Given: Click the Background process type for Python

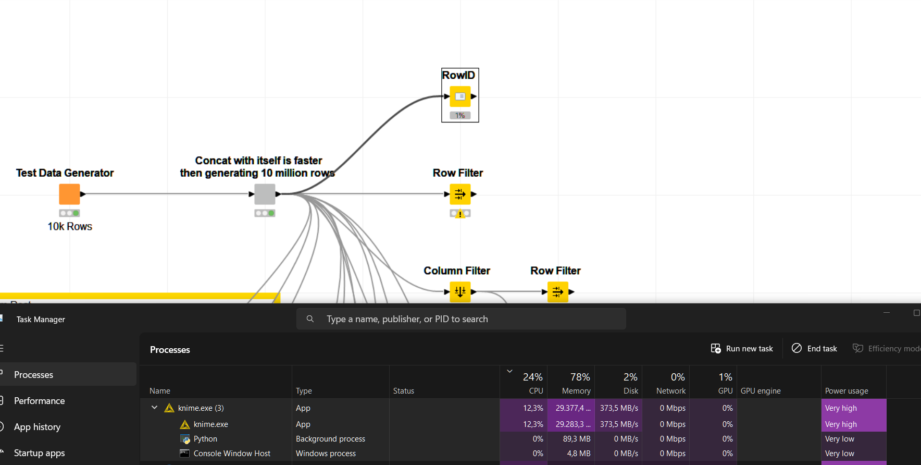Looking at the screenshot, I should click(x=330, y=438).
